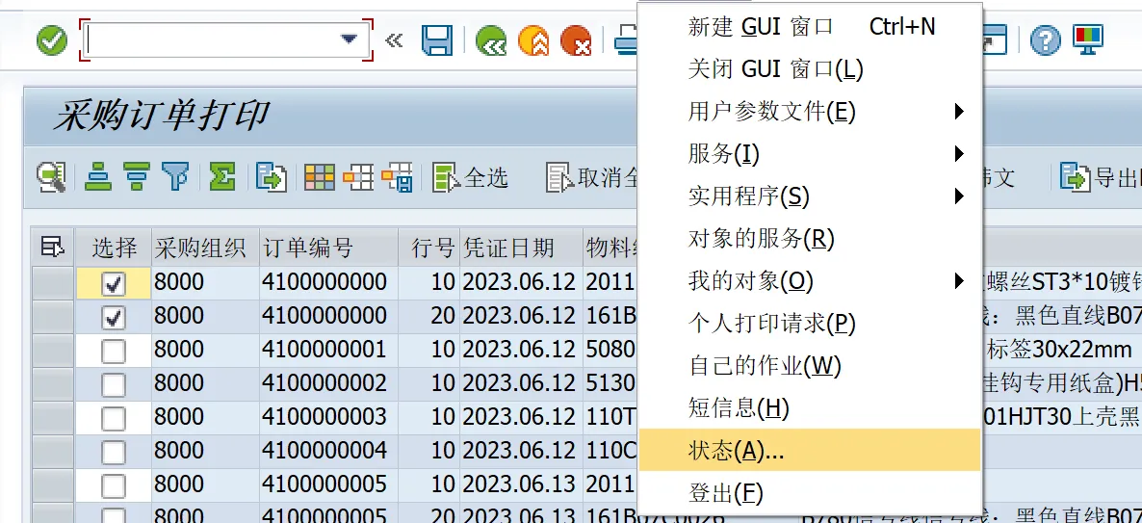Open Help via the question mark icon
The width and height of the screenshot is (1142, 523).
tap(1045, 40)
